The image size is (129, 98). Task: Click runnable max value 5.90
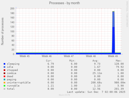pyautogui.click(x=121, y=86)
